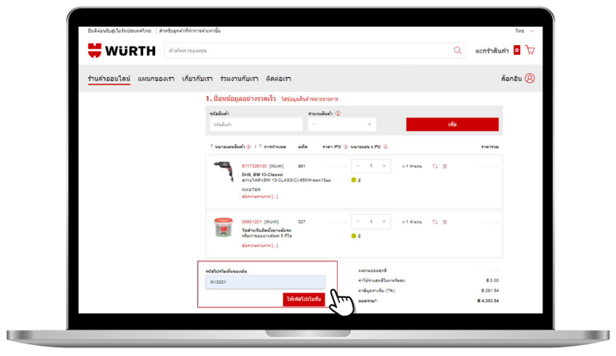Click info icon beside article number header
Image resolution: width=616 pixels, height=356 pixels.
(x=248, y=147)
